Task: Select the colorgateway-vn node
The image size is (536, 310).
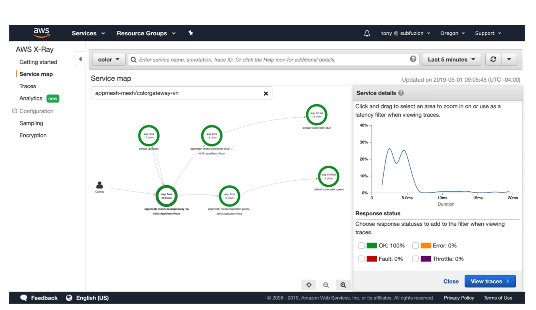Action: click(x=166, y=196)
